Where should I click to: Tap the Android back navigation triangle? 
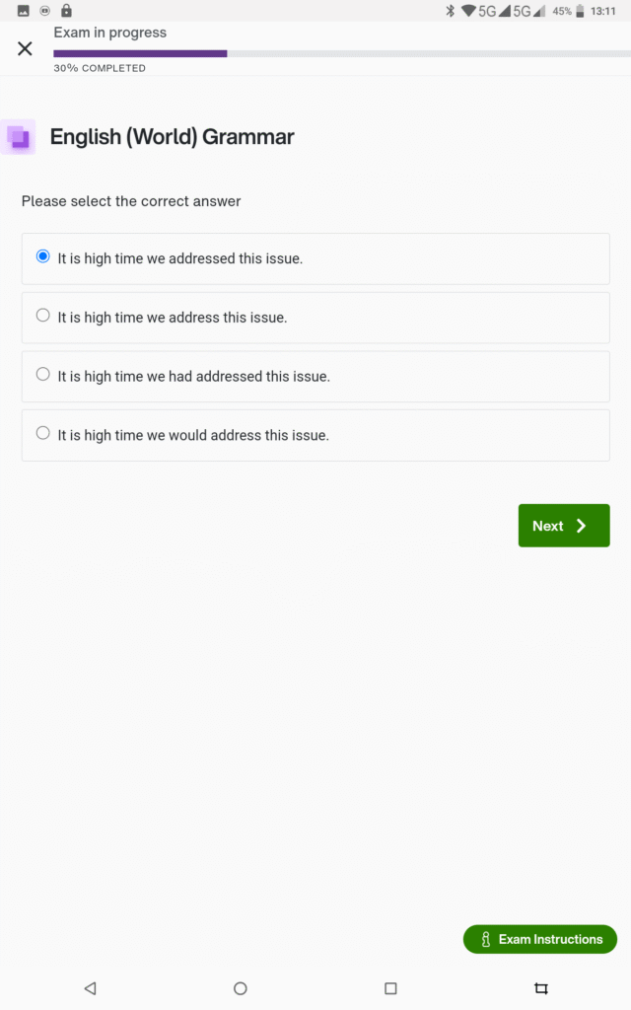[90, 987]
